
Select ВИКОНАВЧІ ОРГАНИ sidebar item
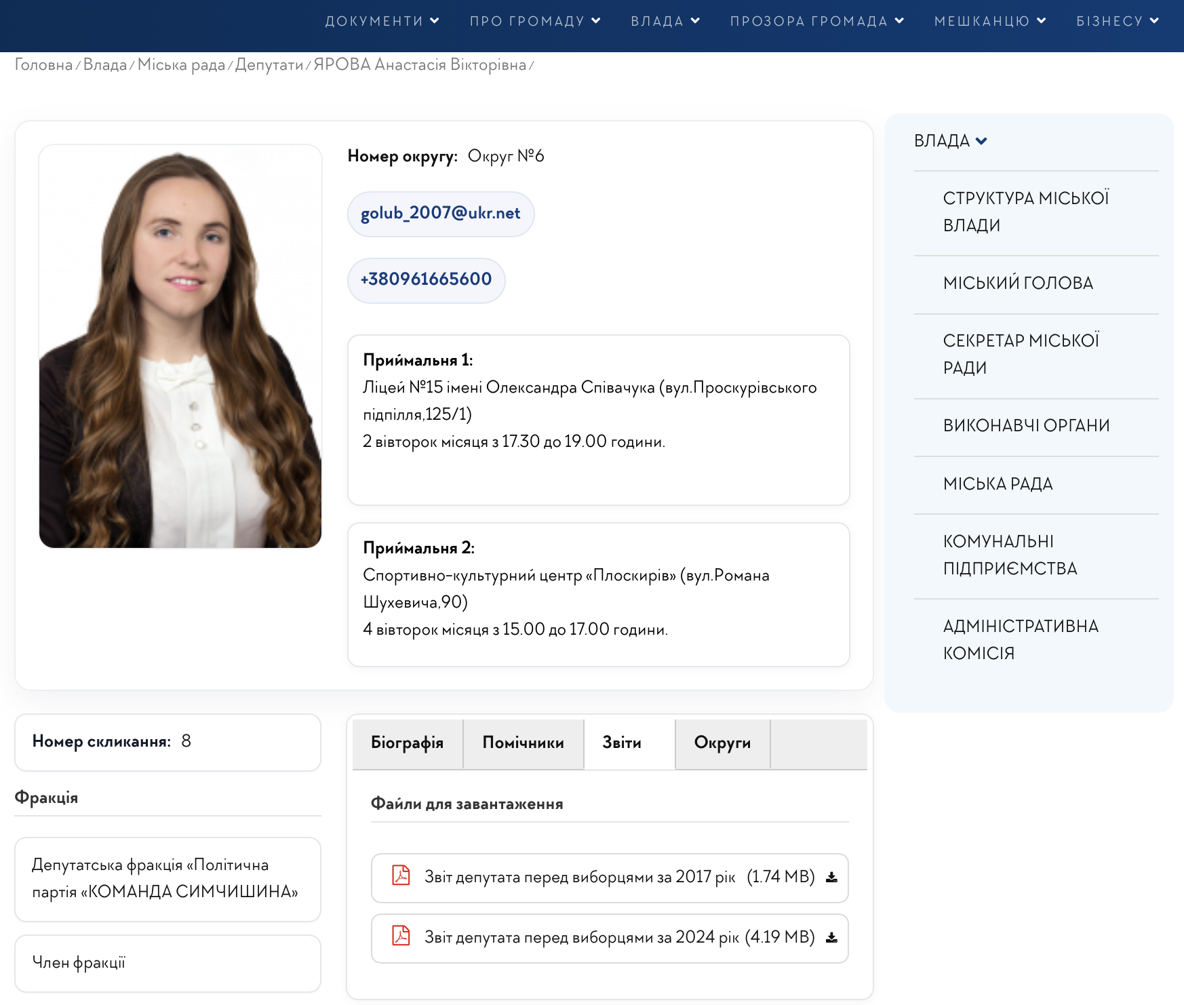pos(1026,426)
